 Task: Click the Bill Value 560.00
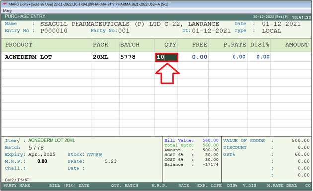tap(210, 140)
